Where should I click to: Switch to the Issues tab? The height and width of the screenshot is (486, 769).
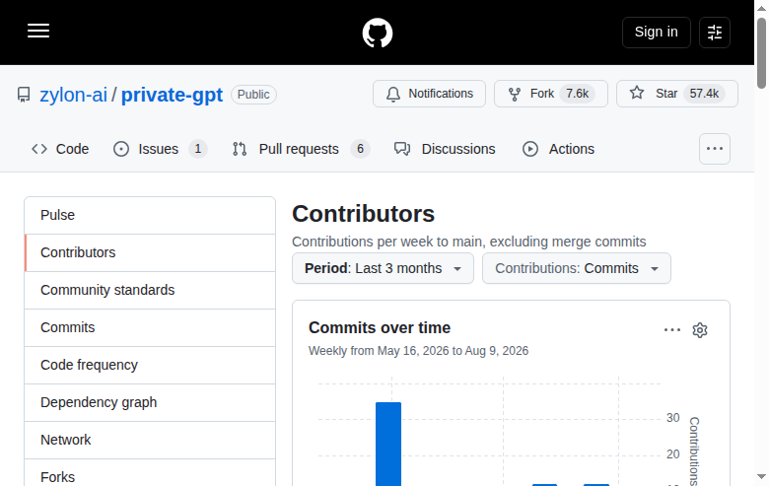pyautogui.click(x=160, y=149)
